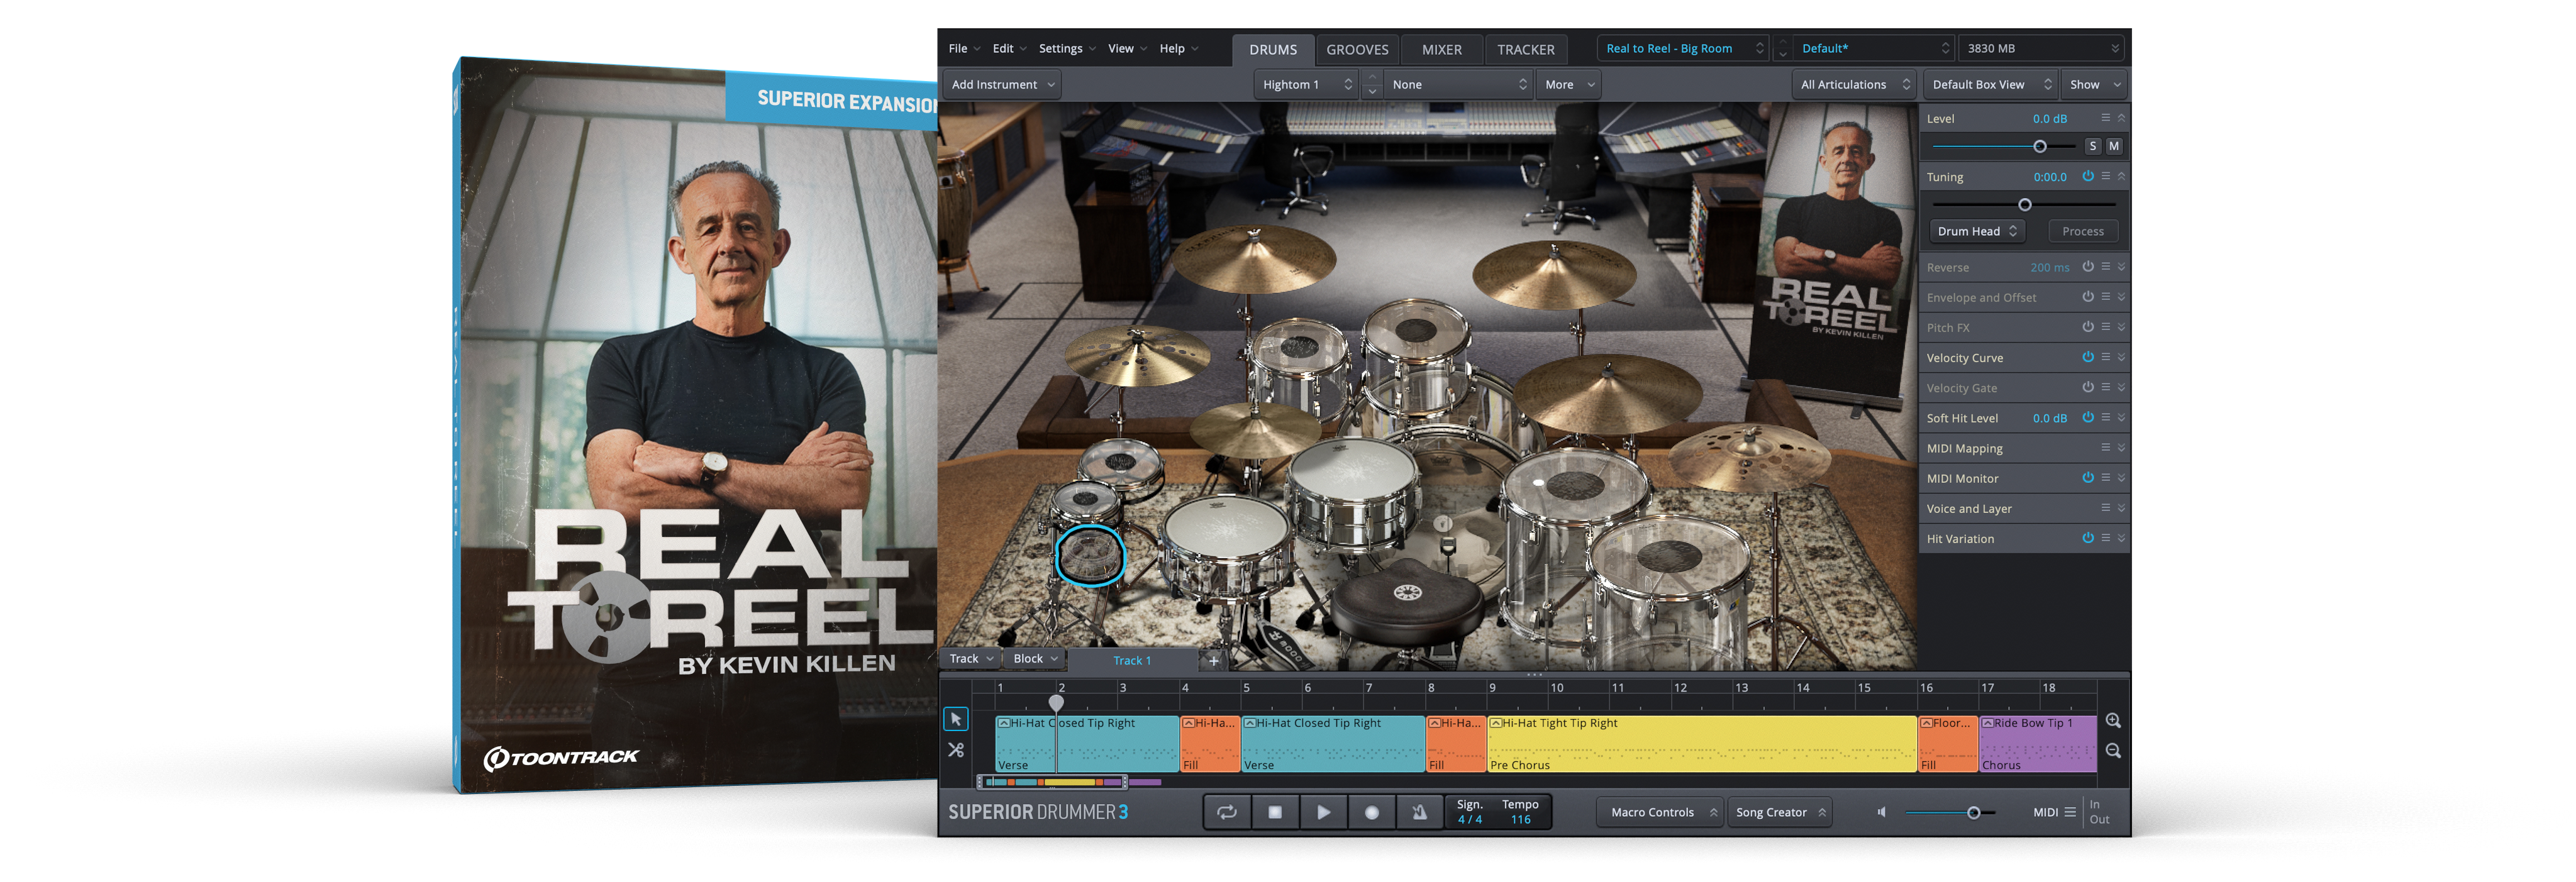Select the highlighted Hightom 1 drum

1090,554
